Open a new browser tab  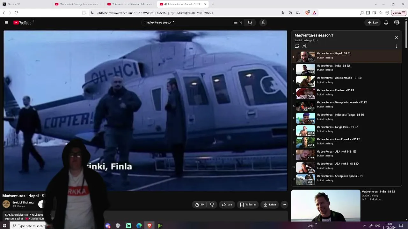(213, 4)
